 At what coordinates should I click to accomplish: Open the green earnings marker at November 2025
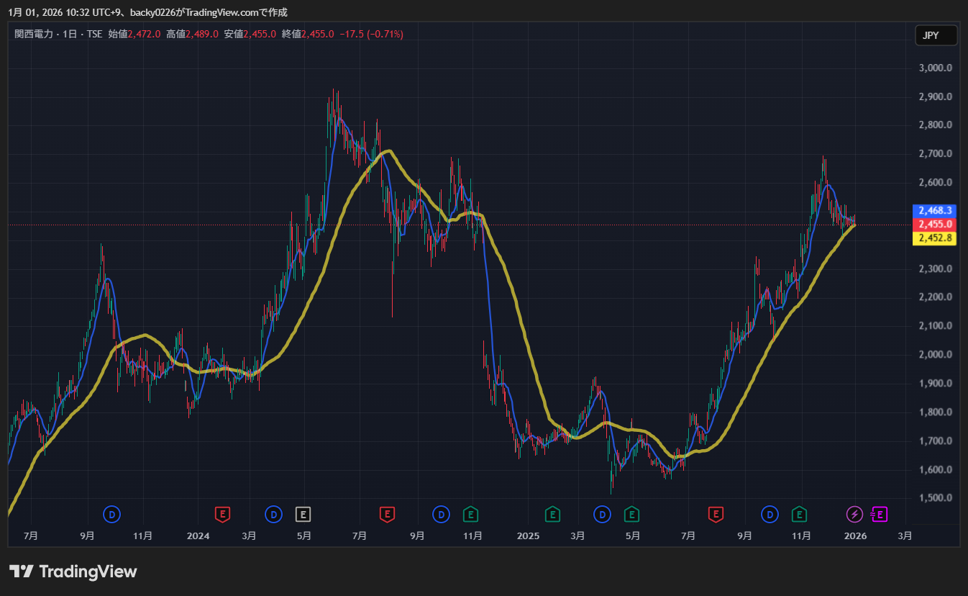tap(799, 514)
